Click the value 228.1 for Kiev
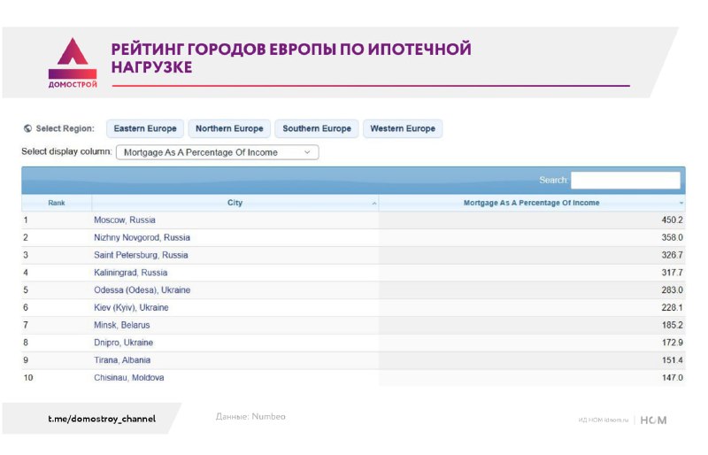The image size is (708, 455). click(672, 308)
